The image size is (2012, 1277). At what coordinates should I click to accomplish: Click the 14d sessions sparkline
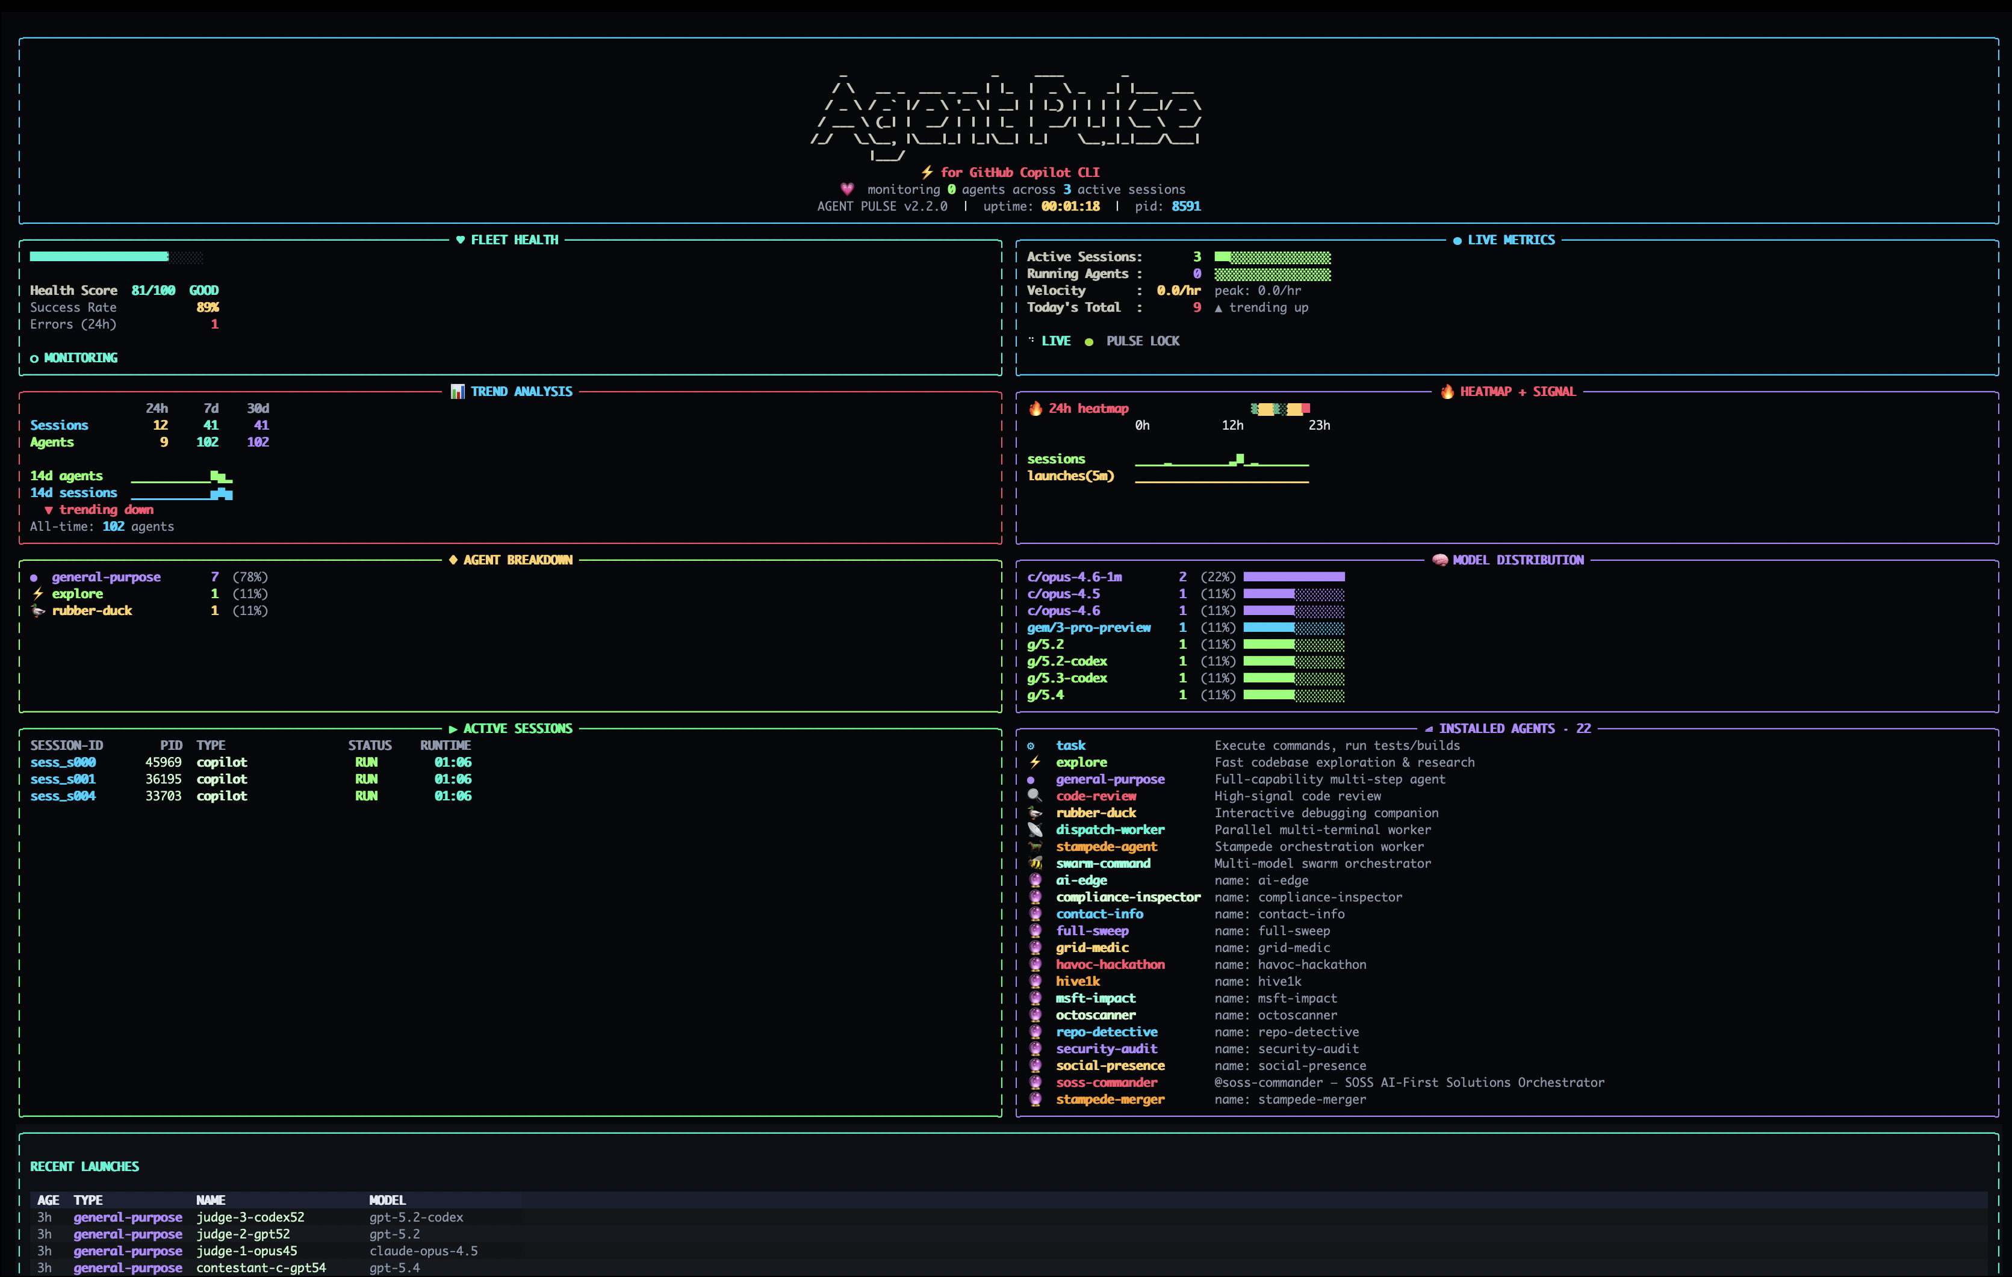click(x=181, y=493)
